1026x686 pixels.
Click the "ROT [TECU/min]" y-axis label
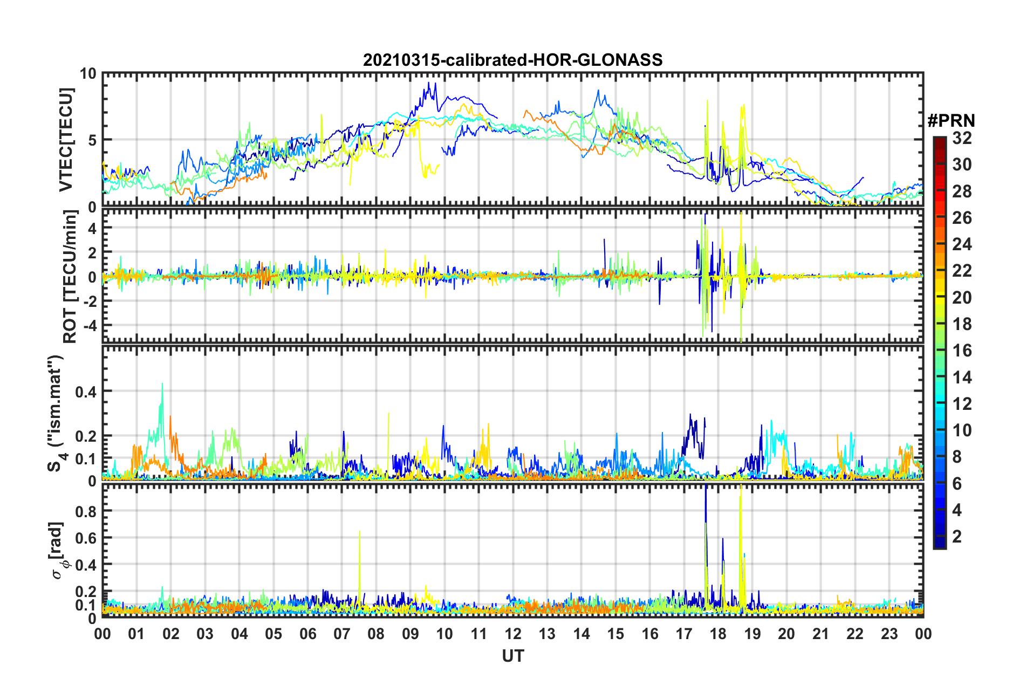click(x=70, y=277)
